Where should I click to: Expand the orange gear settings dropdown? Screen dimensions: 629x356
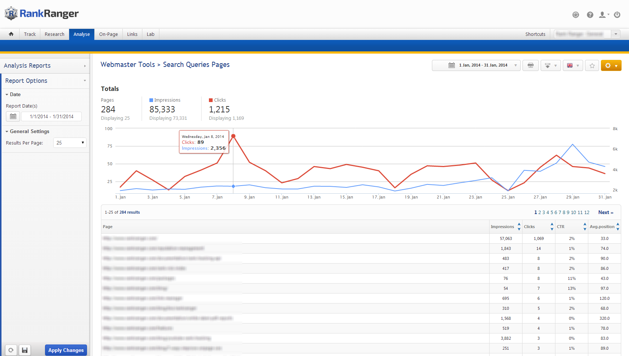611,65
